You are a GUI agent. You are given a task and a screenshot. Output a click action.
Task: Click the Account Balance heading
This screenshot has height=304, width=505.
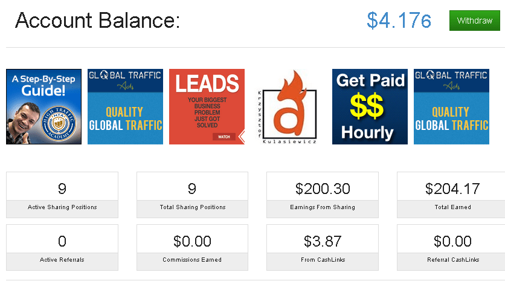point(97,21)
